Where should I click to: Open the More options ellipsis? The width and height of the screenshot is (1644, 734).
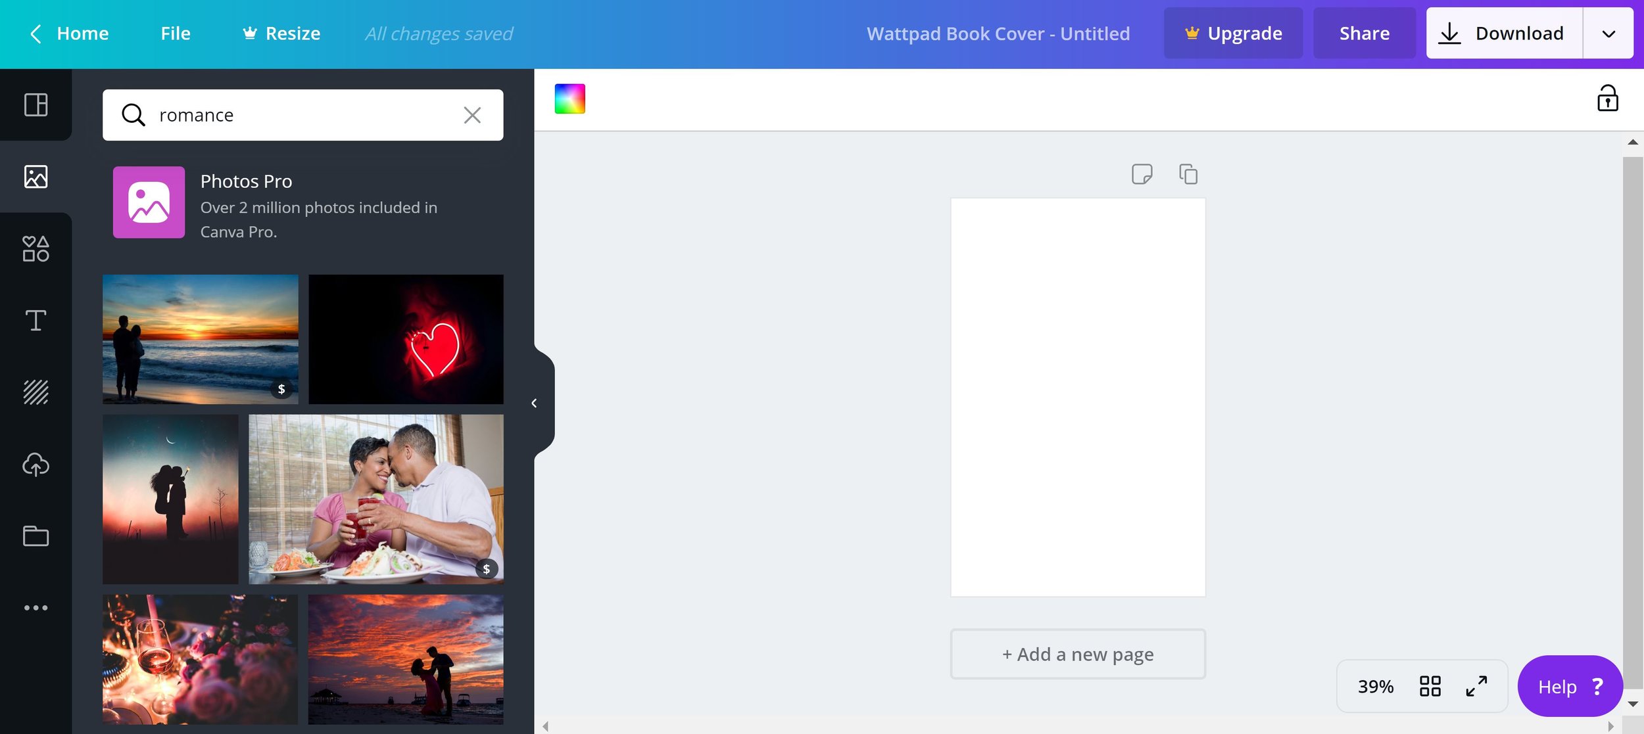36,608
